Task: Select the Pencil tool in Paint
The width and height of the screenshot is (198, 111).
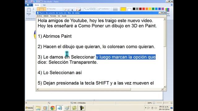Action: (x=65, y=10)
